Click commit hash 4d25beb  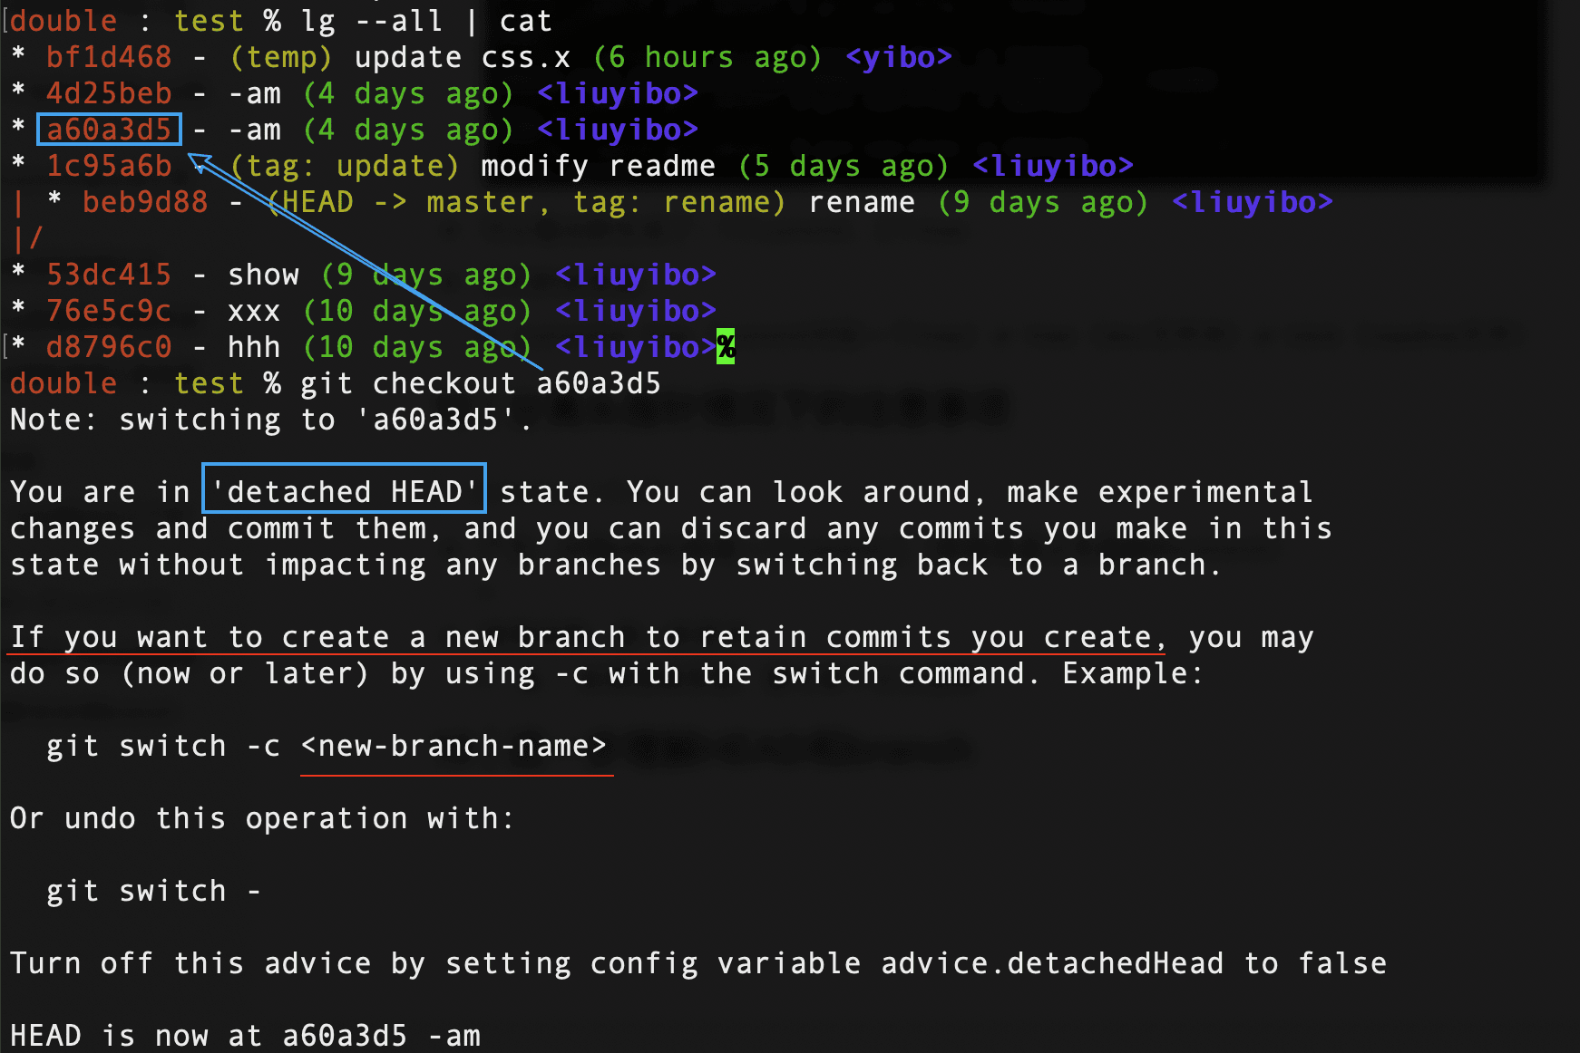click(109, 93)
